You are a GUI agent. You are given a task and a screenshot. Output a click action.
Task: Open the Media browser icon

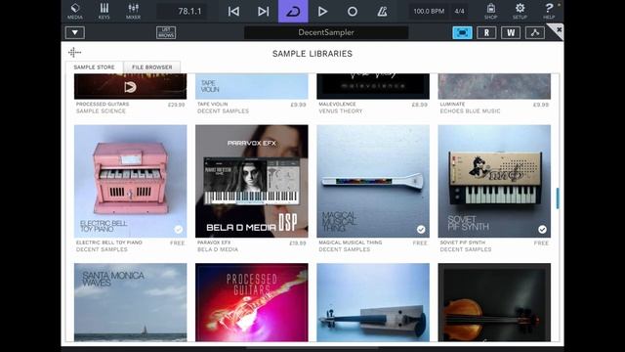(75, 11)
